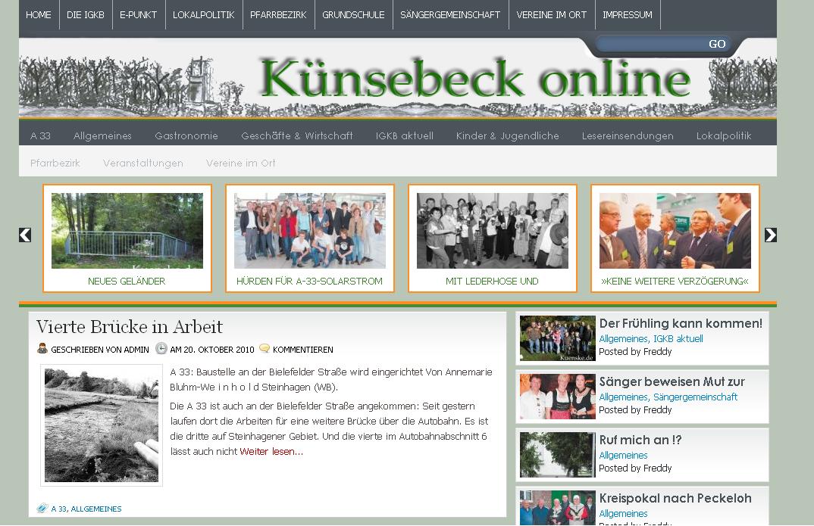This screenshot has height=526, width=814.
Task: Open the IMPRESSUM menu item
Action: 627,15
